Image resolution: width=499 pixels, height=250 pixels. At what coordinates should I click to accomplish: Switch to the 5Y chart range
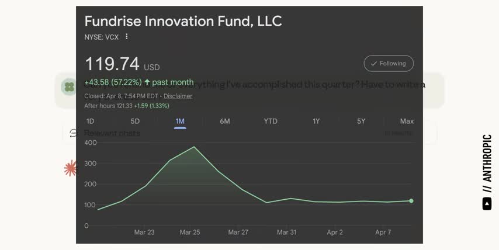[361, 121]
